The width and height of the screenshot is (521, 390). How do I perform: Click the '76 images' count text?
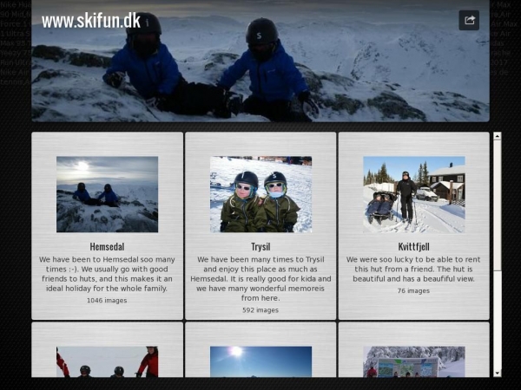pos(413,291)
